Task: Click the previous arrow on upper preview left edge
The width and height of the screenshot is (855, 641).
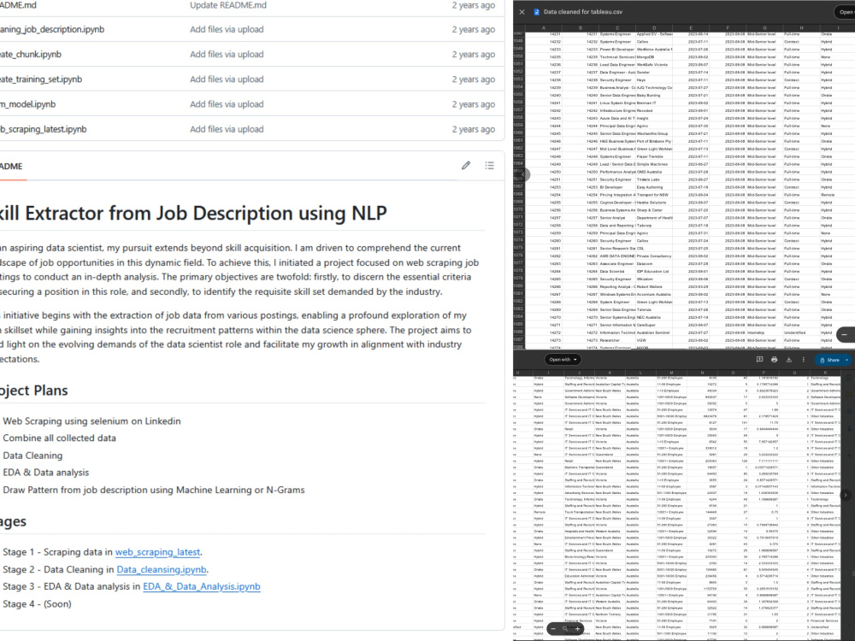Action: click(x=523, y=174)
